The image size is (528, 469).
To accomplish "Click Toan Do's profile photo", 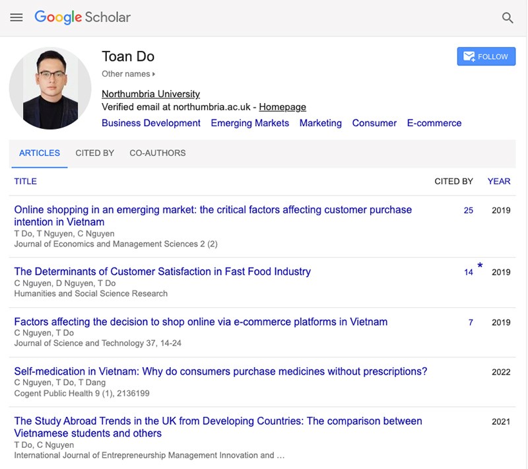I will pos(51,87).
